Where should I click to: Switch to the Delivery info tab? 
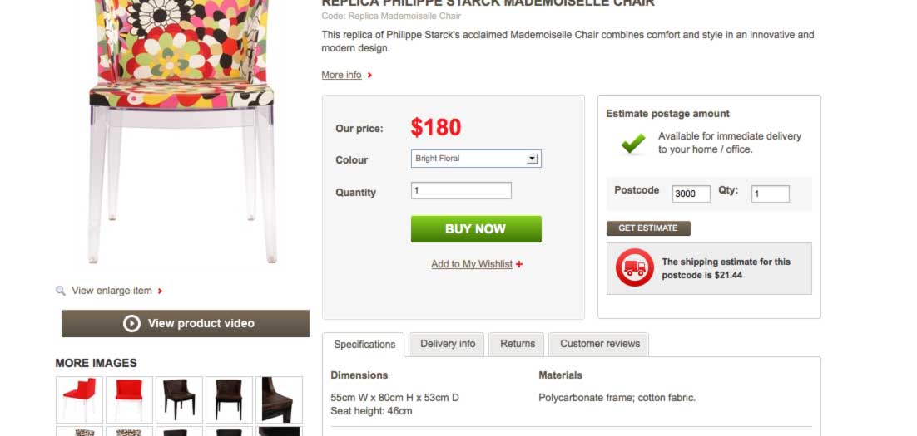448,344
